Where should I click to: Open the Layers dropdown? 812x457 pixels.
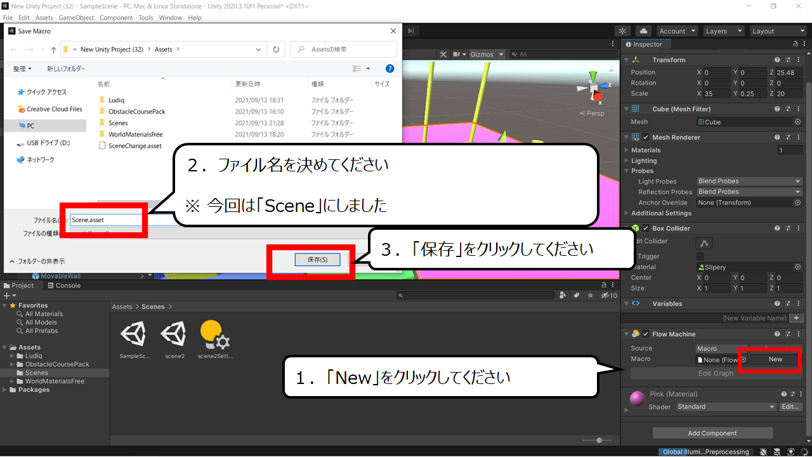(723, 31)
